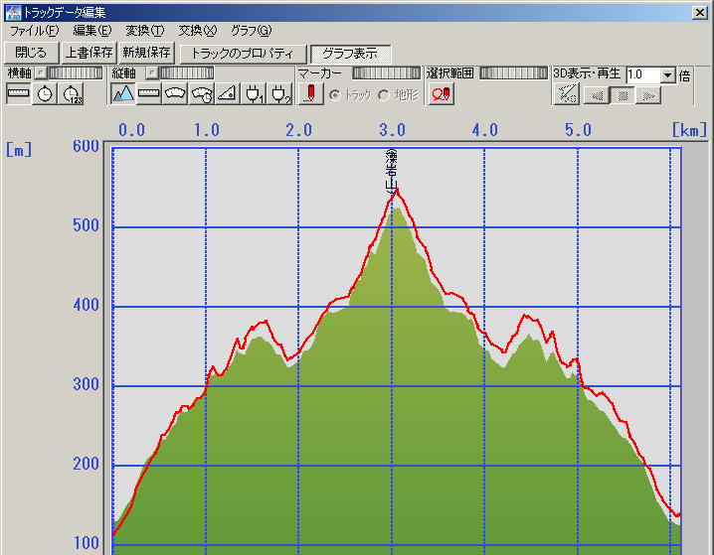Expand the 横軸 small toggle box
This screenshot has width=714, height=555.
(x=41, y=72)
